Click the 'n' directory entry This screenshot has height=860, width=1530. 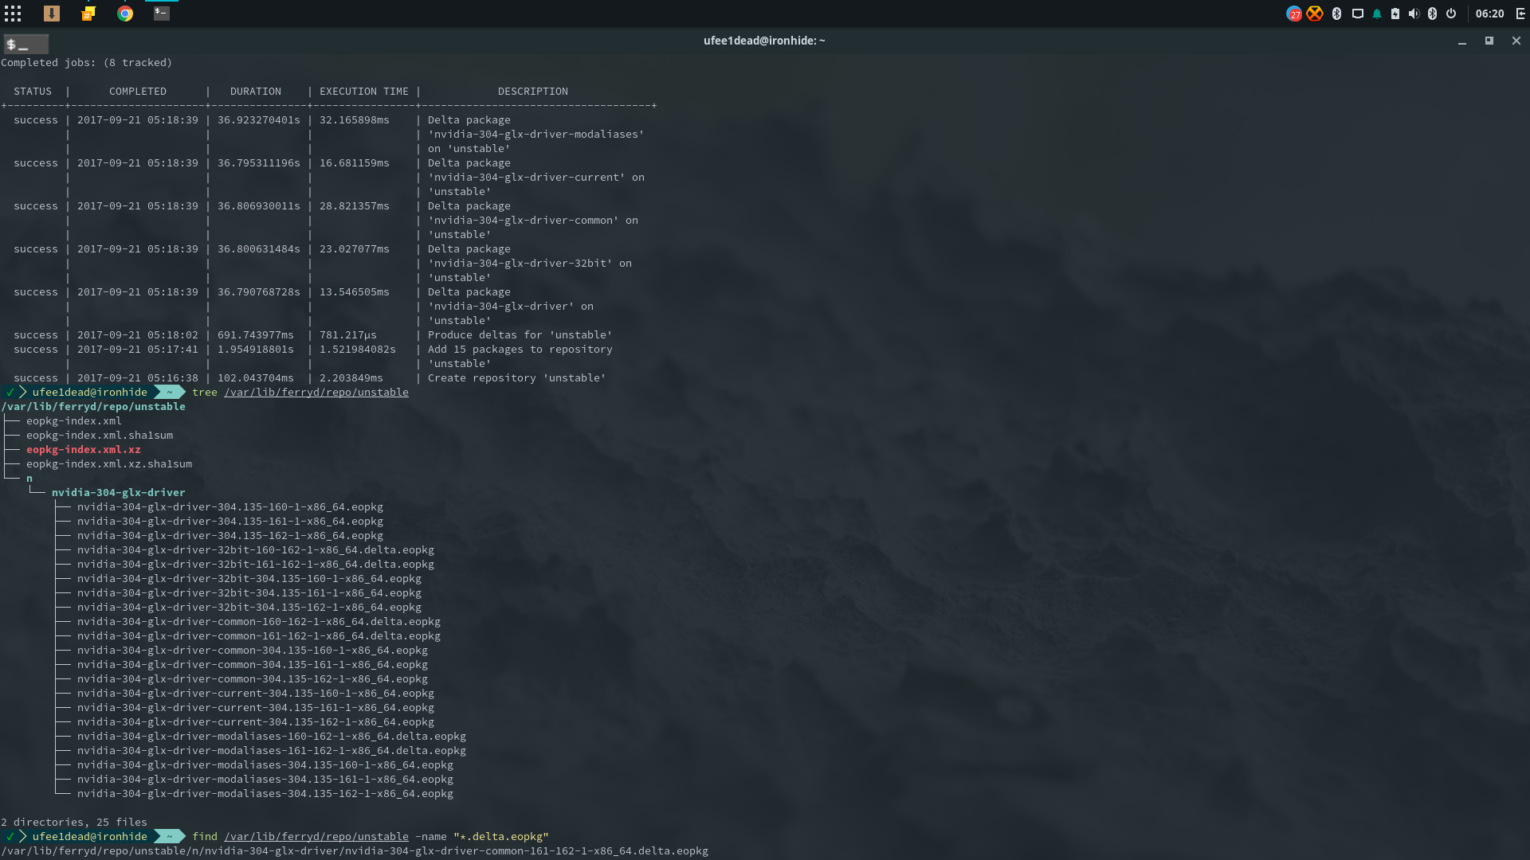point(29,479)
